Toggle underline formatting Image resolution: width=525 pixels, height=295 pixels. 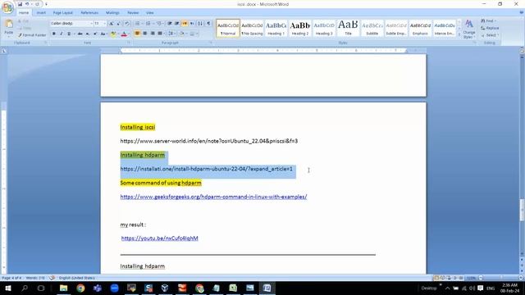tap(69, 34)
